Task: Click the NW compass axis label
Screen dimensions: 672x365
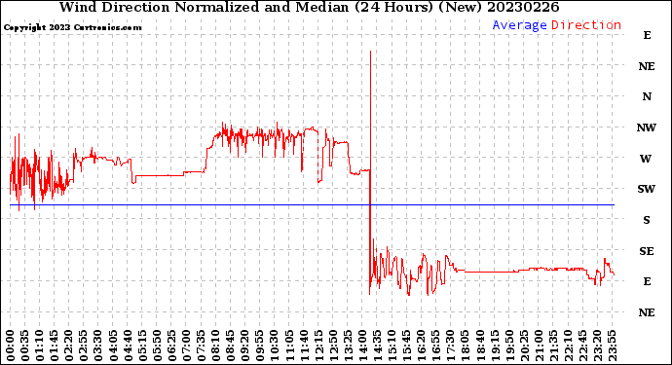Action: pyautogui.click(x=647, y=128)
